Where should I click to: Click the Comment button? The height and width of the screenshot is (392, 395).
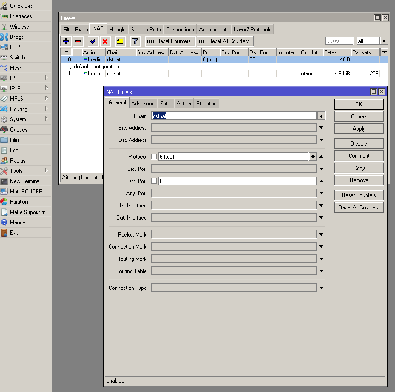358,156
